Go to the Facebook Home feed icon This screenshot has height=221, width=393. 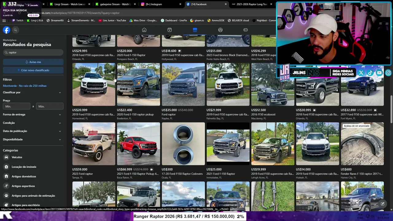tap(144, 30)
